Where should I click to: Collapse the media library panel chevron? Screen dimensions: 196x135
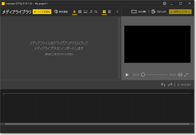[x=117, y=12]
